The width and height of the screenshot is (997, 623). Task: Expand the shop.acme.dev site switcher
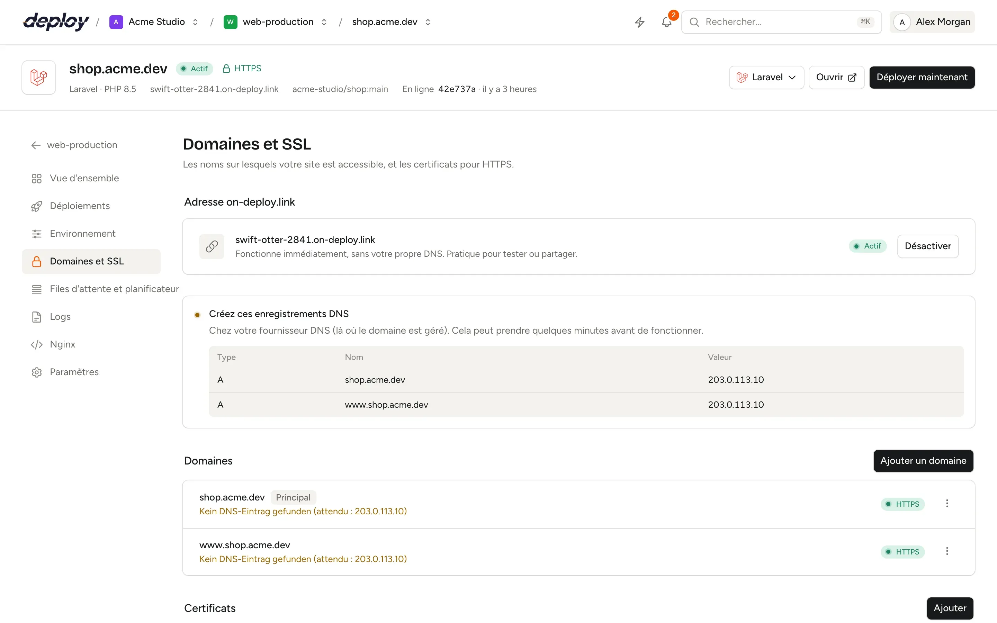pos(428,22)
